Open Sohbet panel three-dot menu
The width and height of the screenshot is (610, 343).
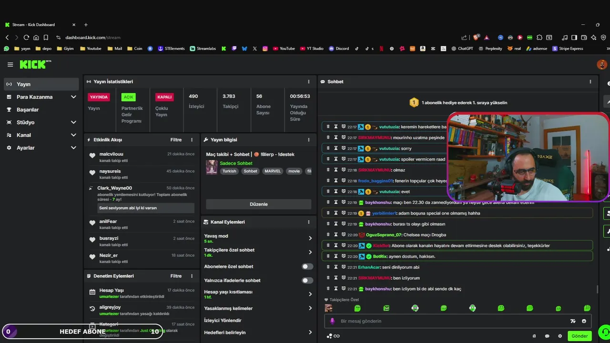tap(590, 81)
